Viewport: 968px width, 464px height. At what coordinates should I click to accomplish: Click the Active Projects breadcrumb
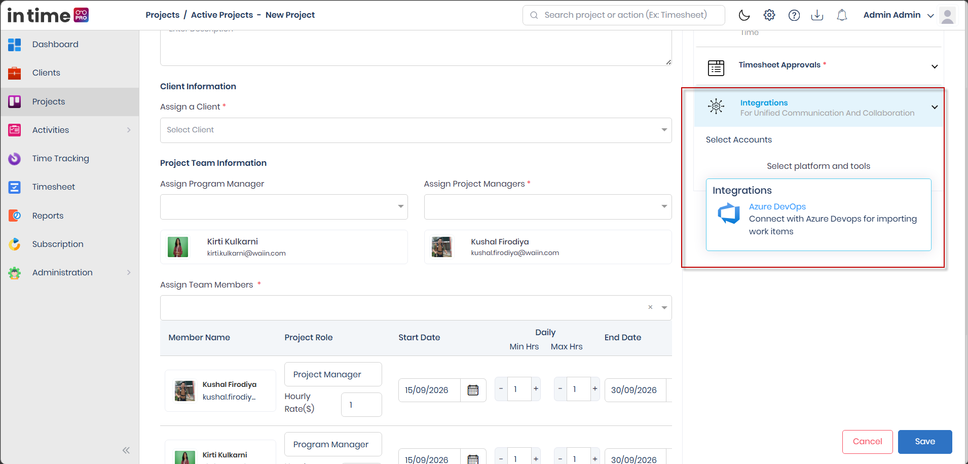tap(222, 15)
